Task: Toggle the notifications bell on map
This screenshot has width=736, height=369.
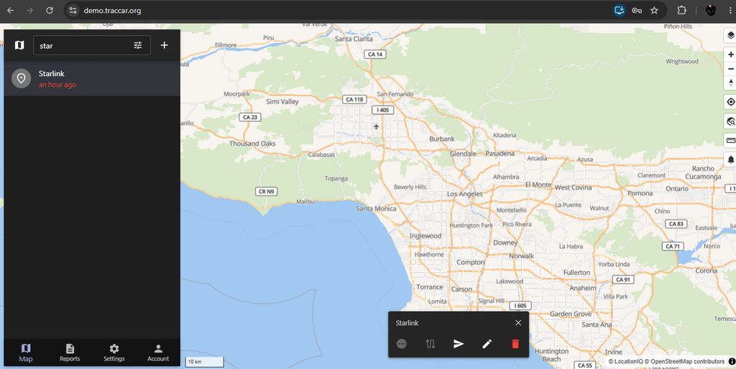Action: (x=731, y=160)
